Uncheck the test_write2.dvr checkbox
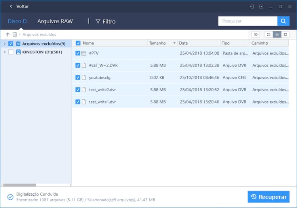Screen dimensions: 297x208 [x=78, y=90]
